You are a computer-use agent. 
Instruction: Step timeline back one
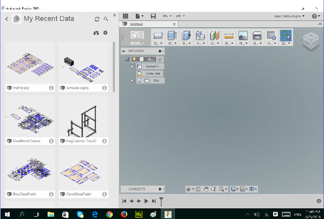[x=131, y=201]
